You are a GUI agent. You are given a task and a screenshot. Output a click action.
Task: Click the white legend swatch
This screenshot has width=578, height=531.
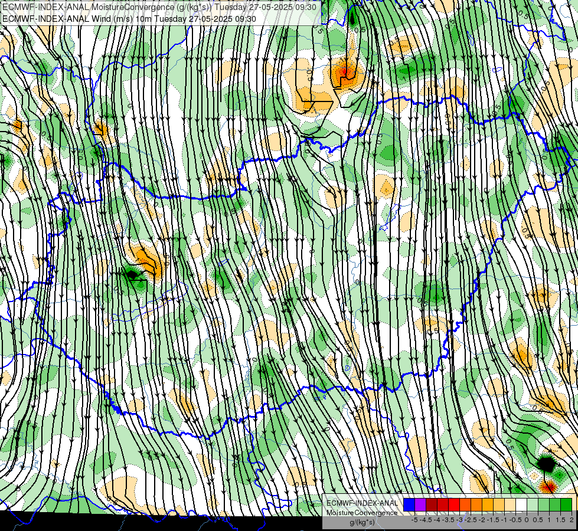(521, 504)
